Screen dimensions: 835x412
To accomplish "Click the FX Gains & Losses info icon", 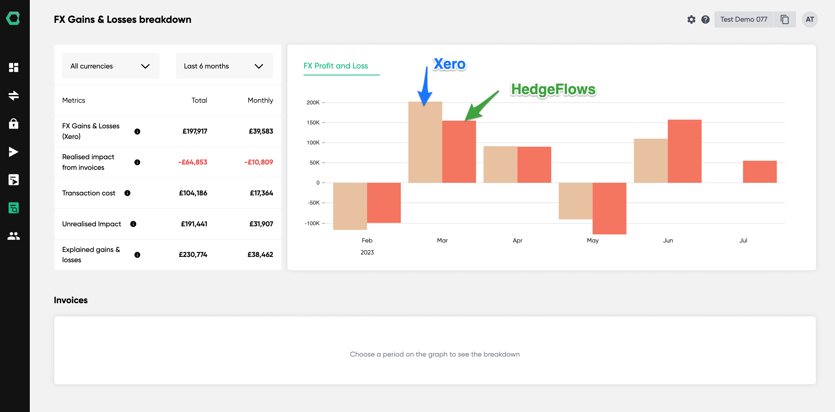I will (x=137, y=131).
